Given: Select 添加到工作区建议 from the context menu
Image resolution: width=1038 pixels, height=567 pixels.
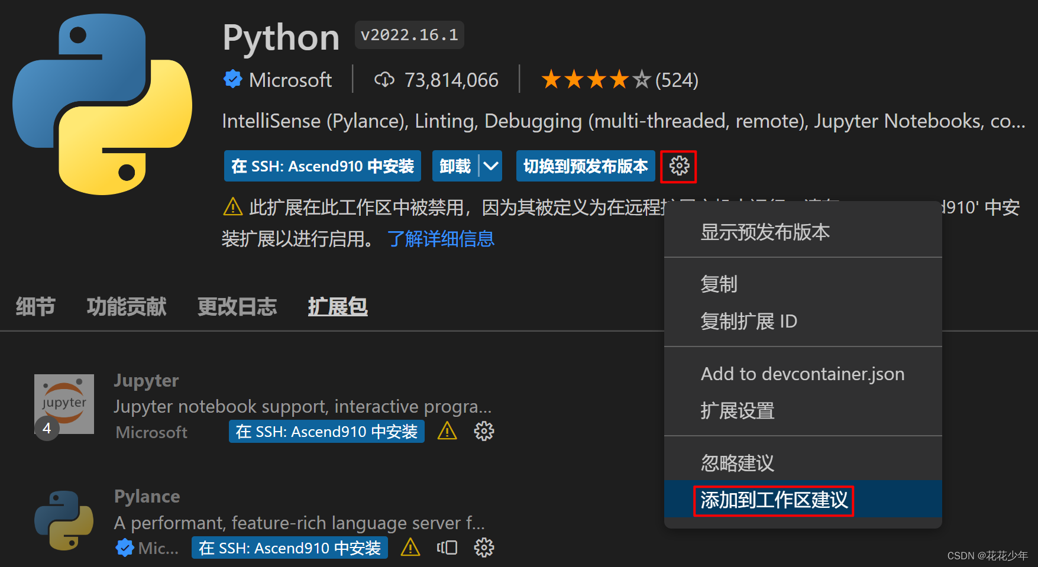Looking at the screenshot, I should pos(773,500).
